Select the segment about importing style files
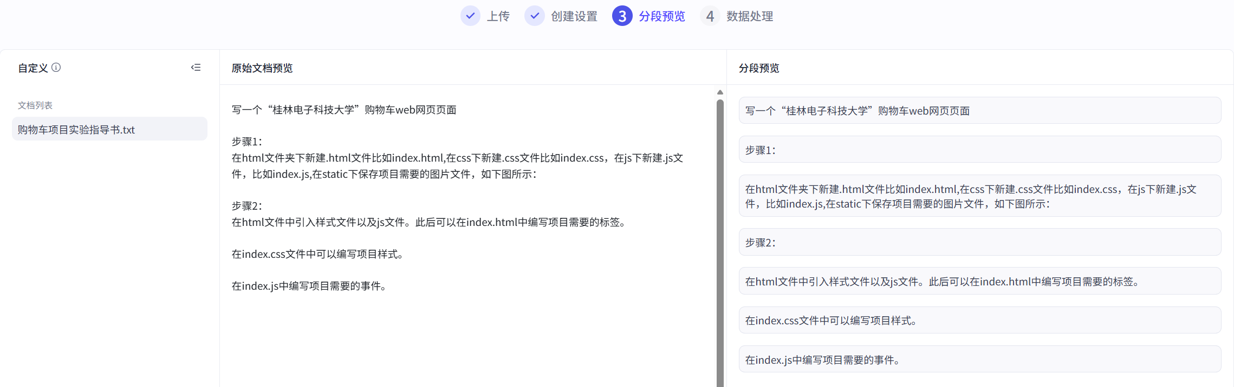Screen dimensions: 1234x387 pyautogui.click(x=979, y=282)
